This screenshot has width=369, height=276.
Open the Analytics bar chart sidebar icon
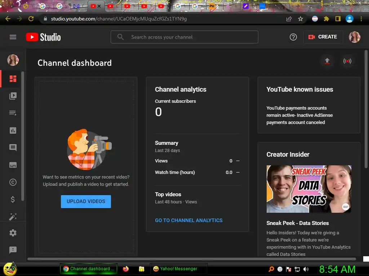tap(13, 130)
